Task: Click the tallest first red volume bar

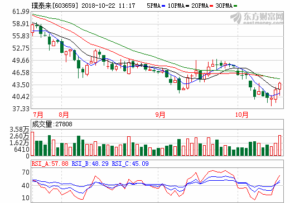Action: point(32,144)
